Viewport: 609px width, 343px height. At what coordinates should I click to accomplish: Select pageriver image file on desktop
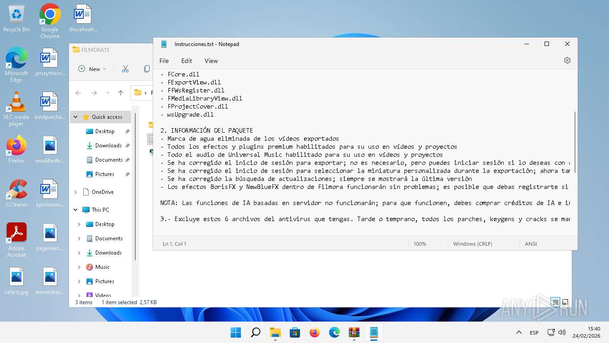tap(50, 237)
